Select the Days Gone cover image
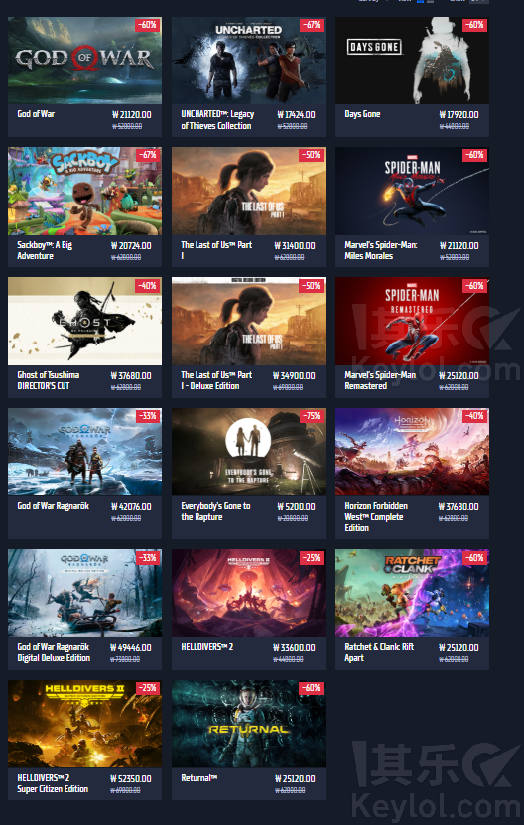 [x=412, y=61]
